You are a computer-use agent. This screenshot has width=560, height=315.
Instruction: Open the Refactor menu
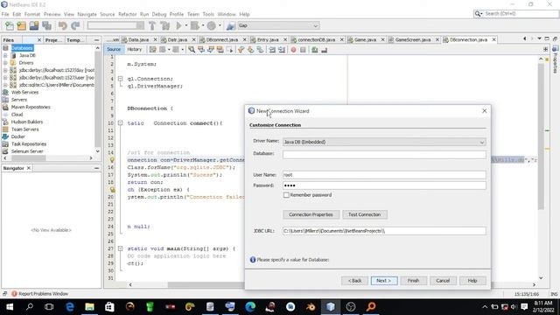point(128,14)
